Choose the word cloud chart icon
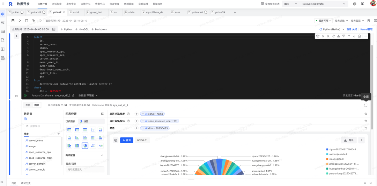 tap(93, 145)
